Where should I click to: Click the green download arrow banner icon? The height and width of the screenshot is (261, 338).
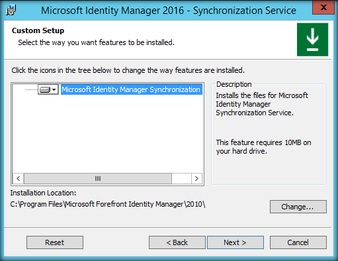[x=312, y=40]
